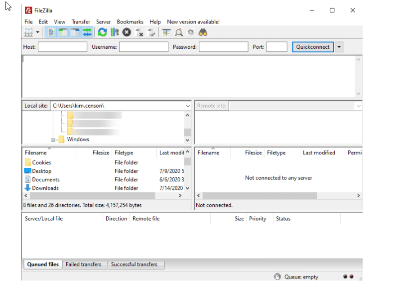Image resolution: width=401 pixels, height=283 pixels.
Task: Select Windows folder in local tree
Action: coord(78,139)
